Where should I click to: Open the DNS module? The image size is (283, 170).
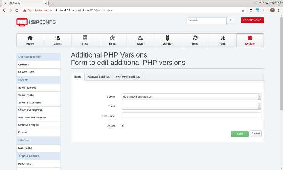click(x=140, y=40)
